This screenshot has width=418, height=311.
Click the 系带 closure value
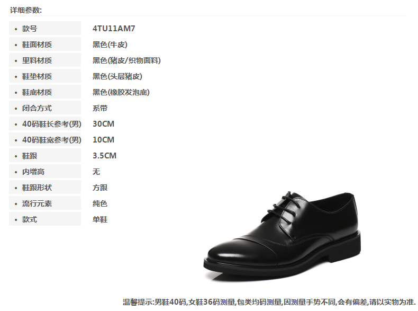(100, 108)
